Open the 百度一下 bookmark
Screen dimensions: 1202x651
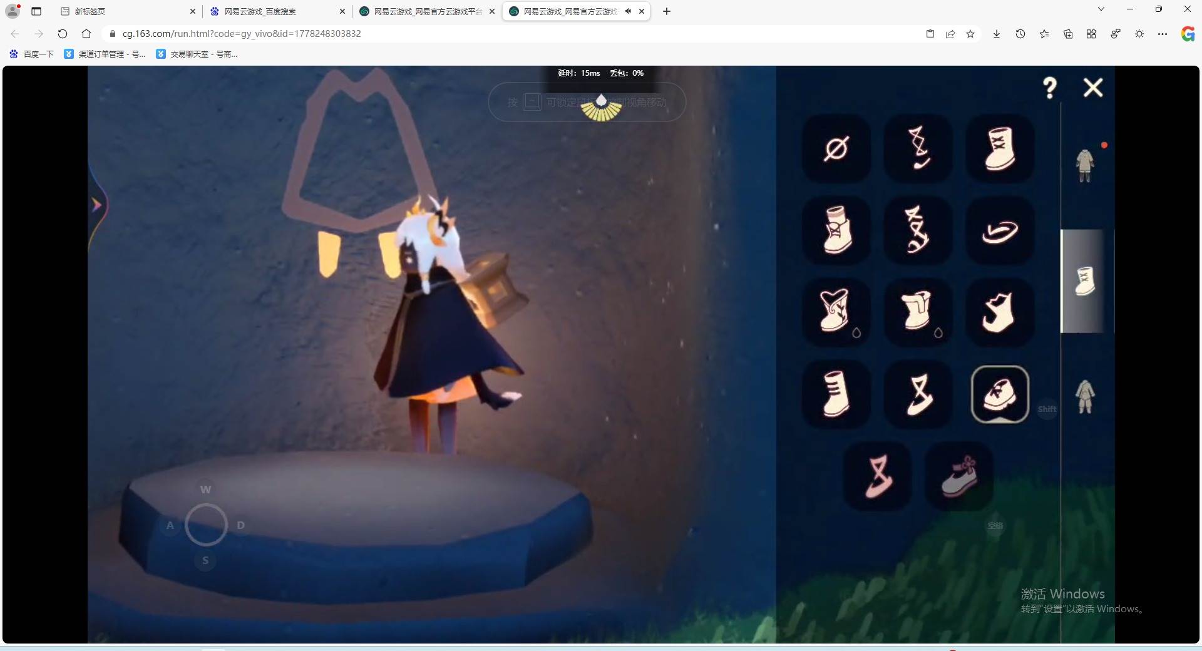[x=32, y=54]
